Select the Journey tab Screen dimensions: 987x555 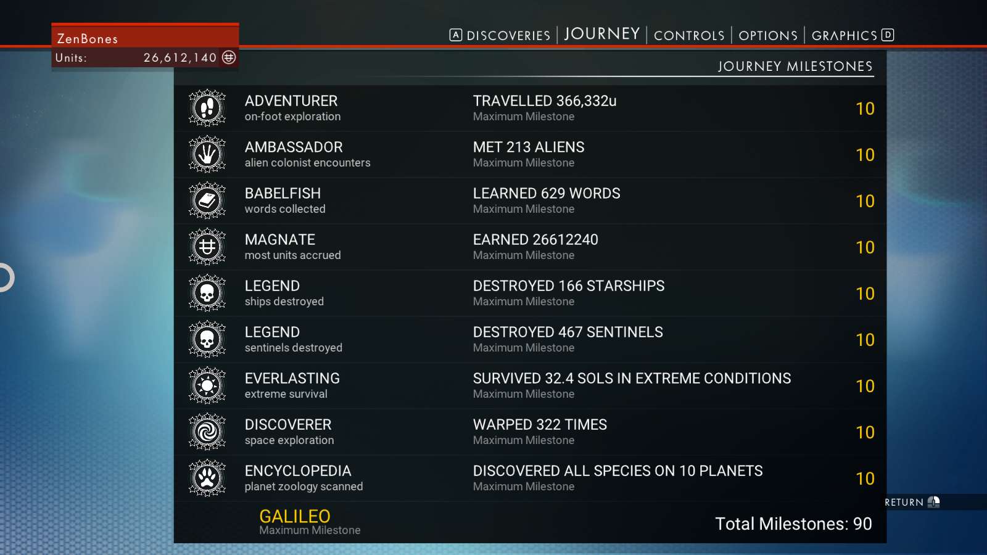[602, 34]
